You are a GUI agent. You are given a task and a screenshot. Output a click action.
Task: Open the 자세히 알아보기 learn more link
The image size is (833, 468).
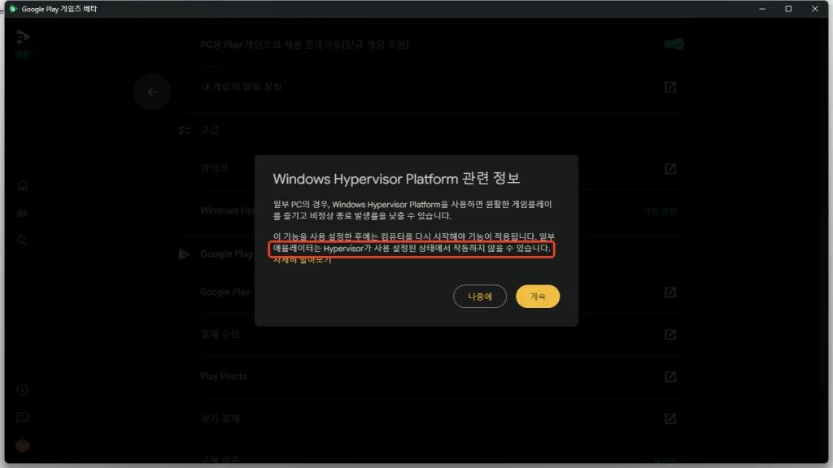pyautogui.click(x=303, y=260)
